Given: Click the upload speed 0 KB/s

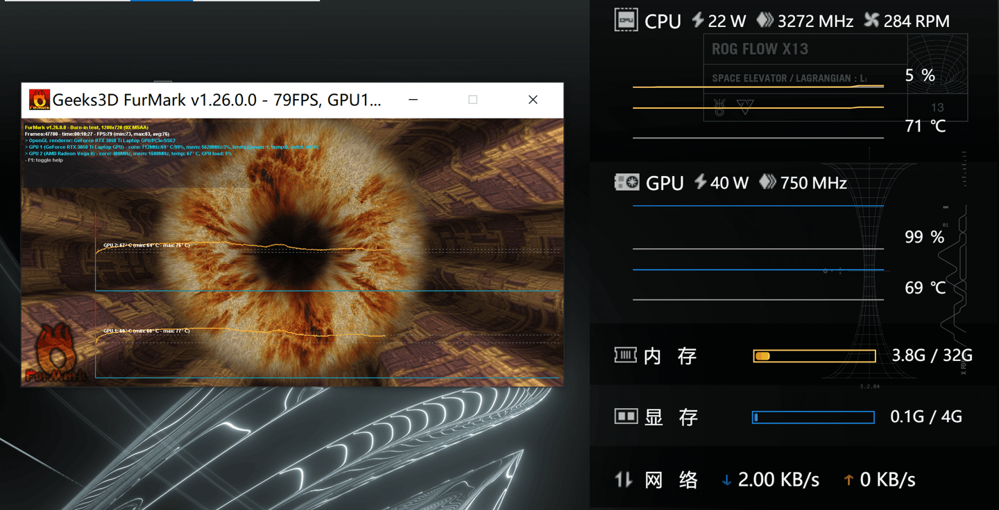Looking at the screenshot, I should pyautogui.click(x=887, y=480).
